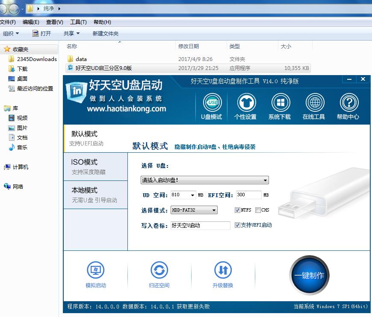Open the 文件(F) menu
Image resolution: width=372 pixels, height=317 pixels.
click(x=8, y=22)
